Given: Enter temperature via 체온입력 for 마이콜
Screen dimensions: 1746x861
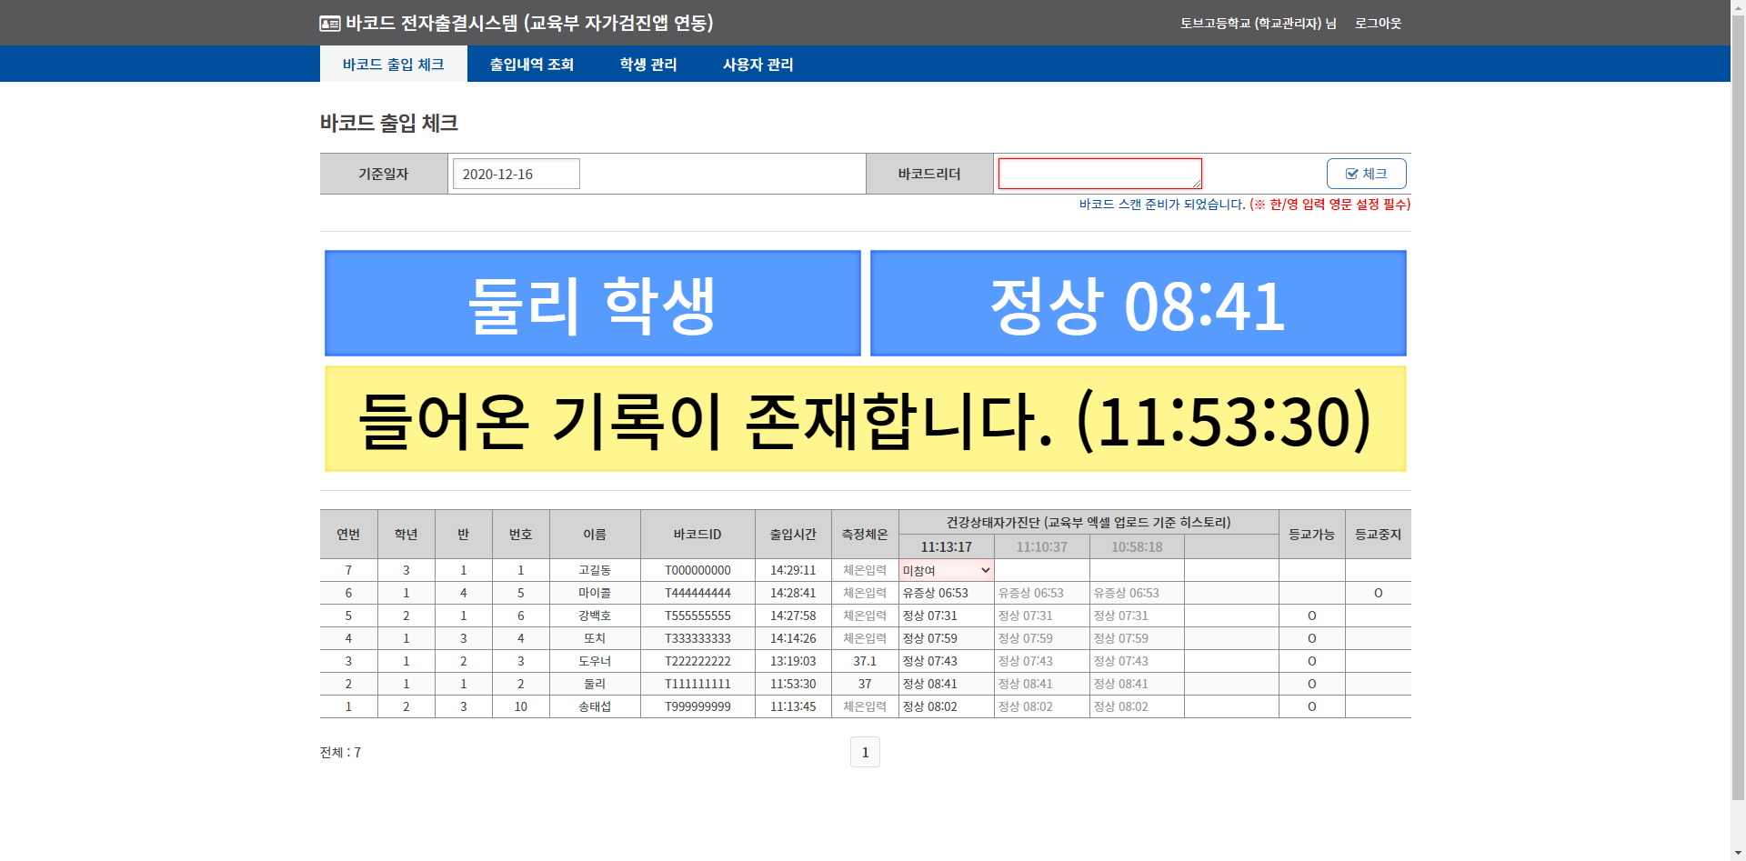Looking at the screenshot, I should (864, 594).
